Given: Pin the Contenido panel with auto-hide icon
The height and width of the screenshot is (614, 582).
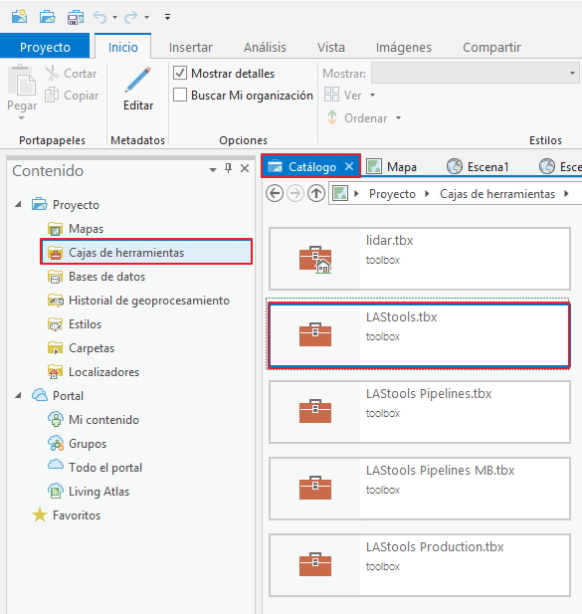Looking at the screenshot, I should [229, 168].
